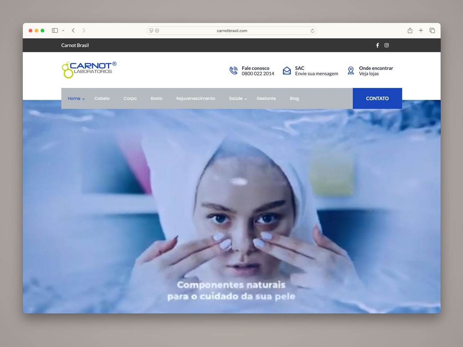Open the Rejuvenescimento menu item
The image size is (463, 347).
tap(196, 99)
